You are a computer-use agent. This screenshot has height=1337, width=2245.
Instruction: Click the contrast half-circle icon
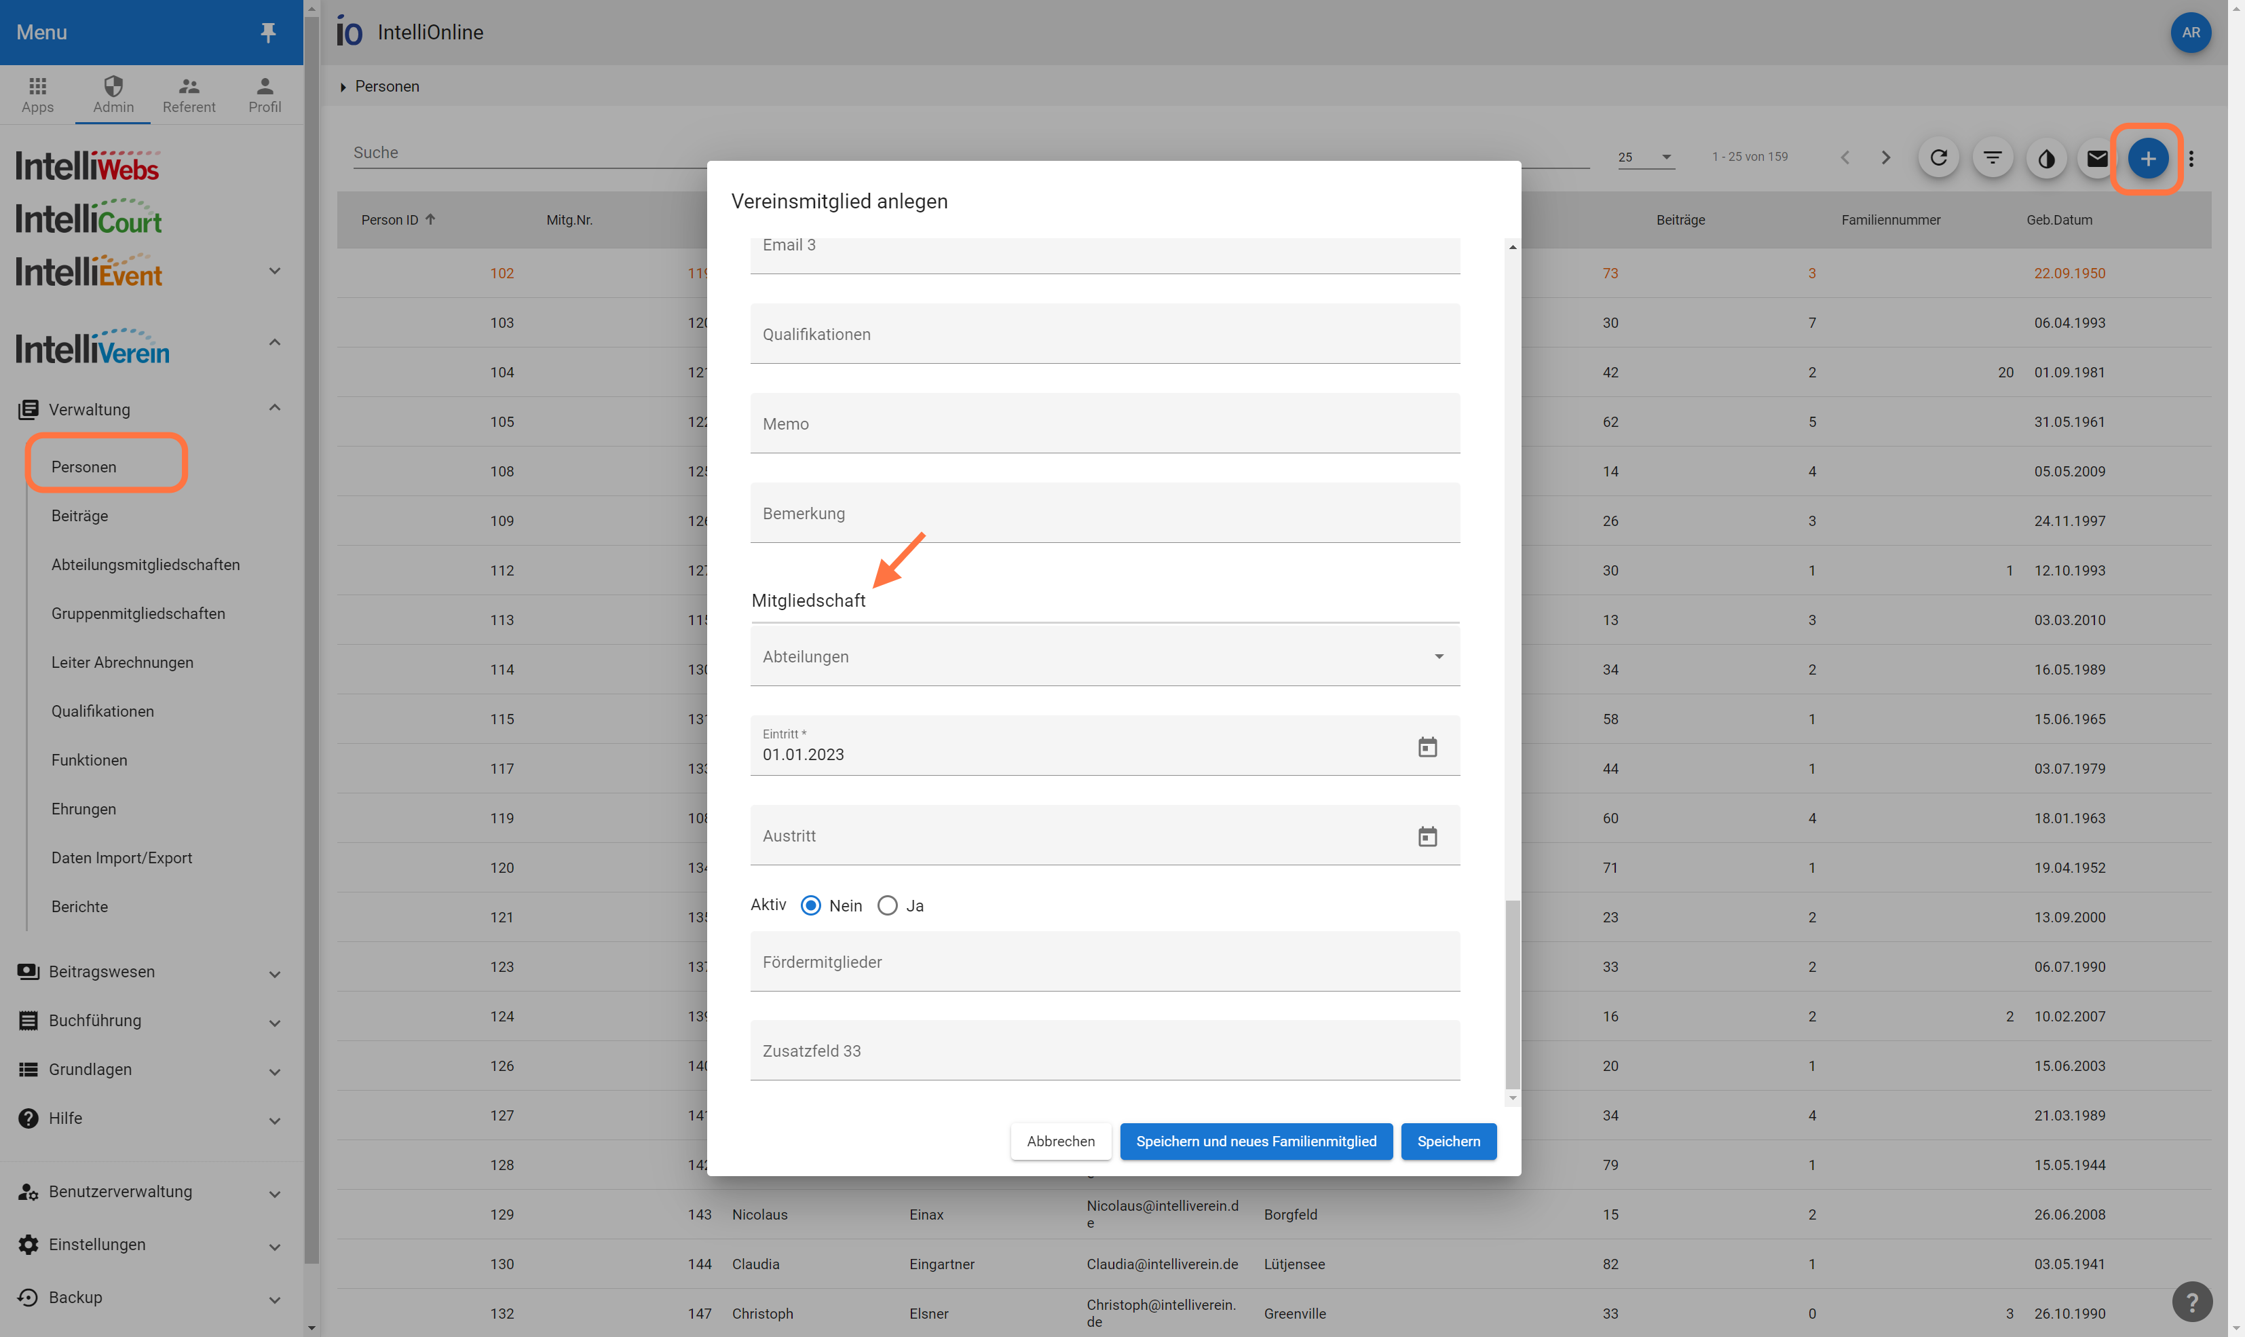[2046, 159]
